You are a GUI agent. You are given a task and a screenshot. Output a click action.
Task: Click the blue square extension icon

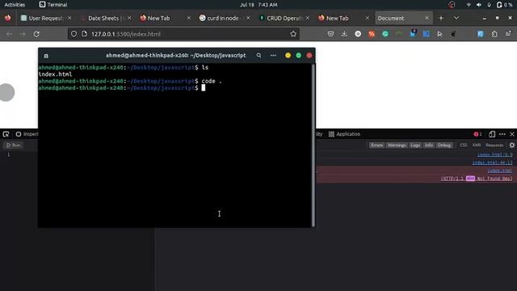(427, 34)
